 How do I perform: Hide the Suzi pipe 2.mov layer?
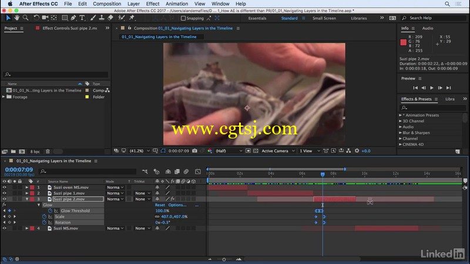tap(4, 199)
